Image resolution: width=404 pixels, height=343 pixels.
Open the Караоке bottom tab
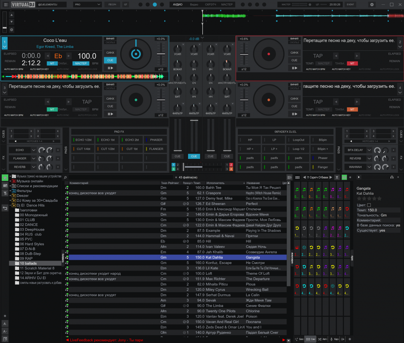(x=334, y=339)
